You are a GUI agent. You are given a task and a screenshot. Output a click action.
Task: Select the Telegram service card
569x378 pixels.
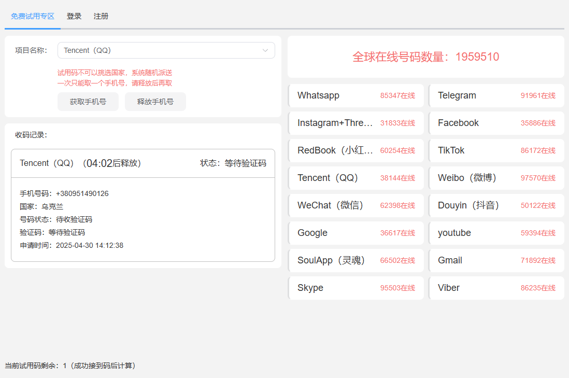(496, 95)
